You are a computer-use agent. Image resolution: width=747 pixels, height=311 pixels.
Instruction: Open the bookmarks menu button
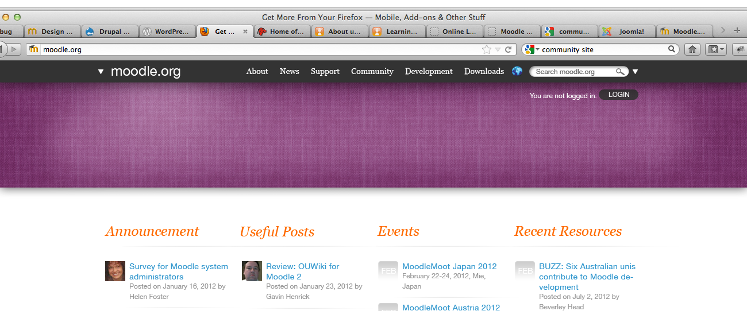click(717, 49)
